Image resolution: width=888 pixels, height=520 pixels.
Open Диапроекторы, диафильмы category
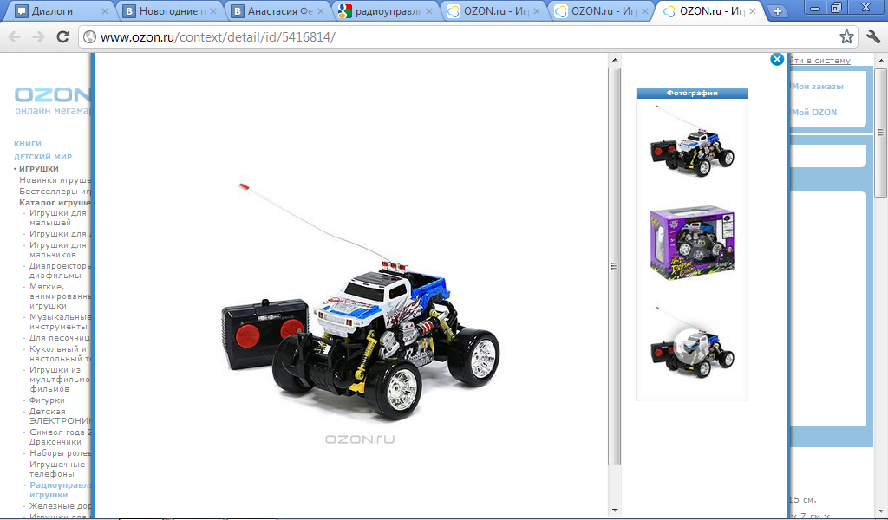click(60, 270)
